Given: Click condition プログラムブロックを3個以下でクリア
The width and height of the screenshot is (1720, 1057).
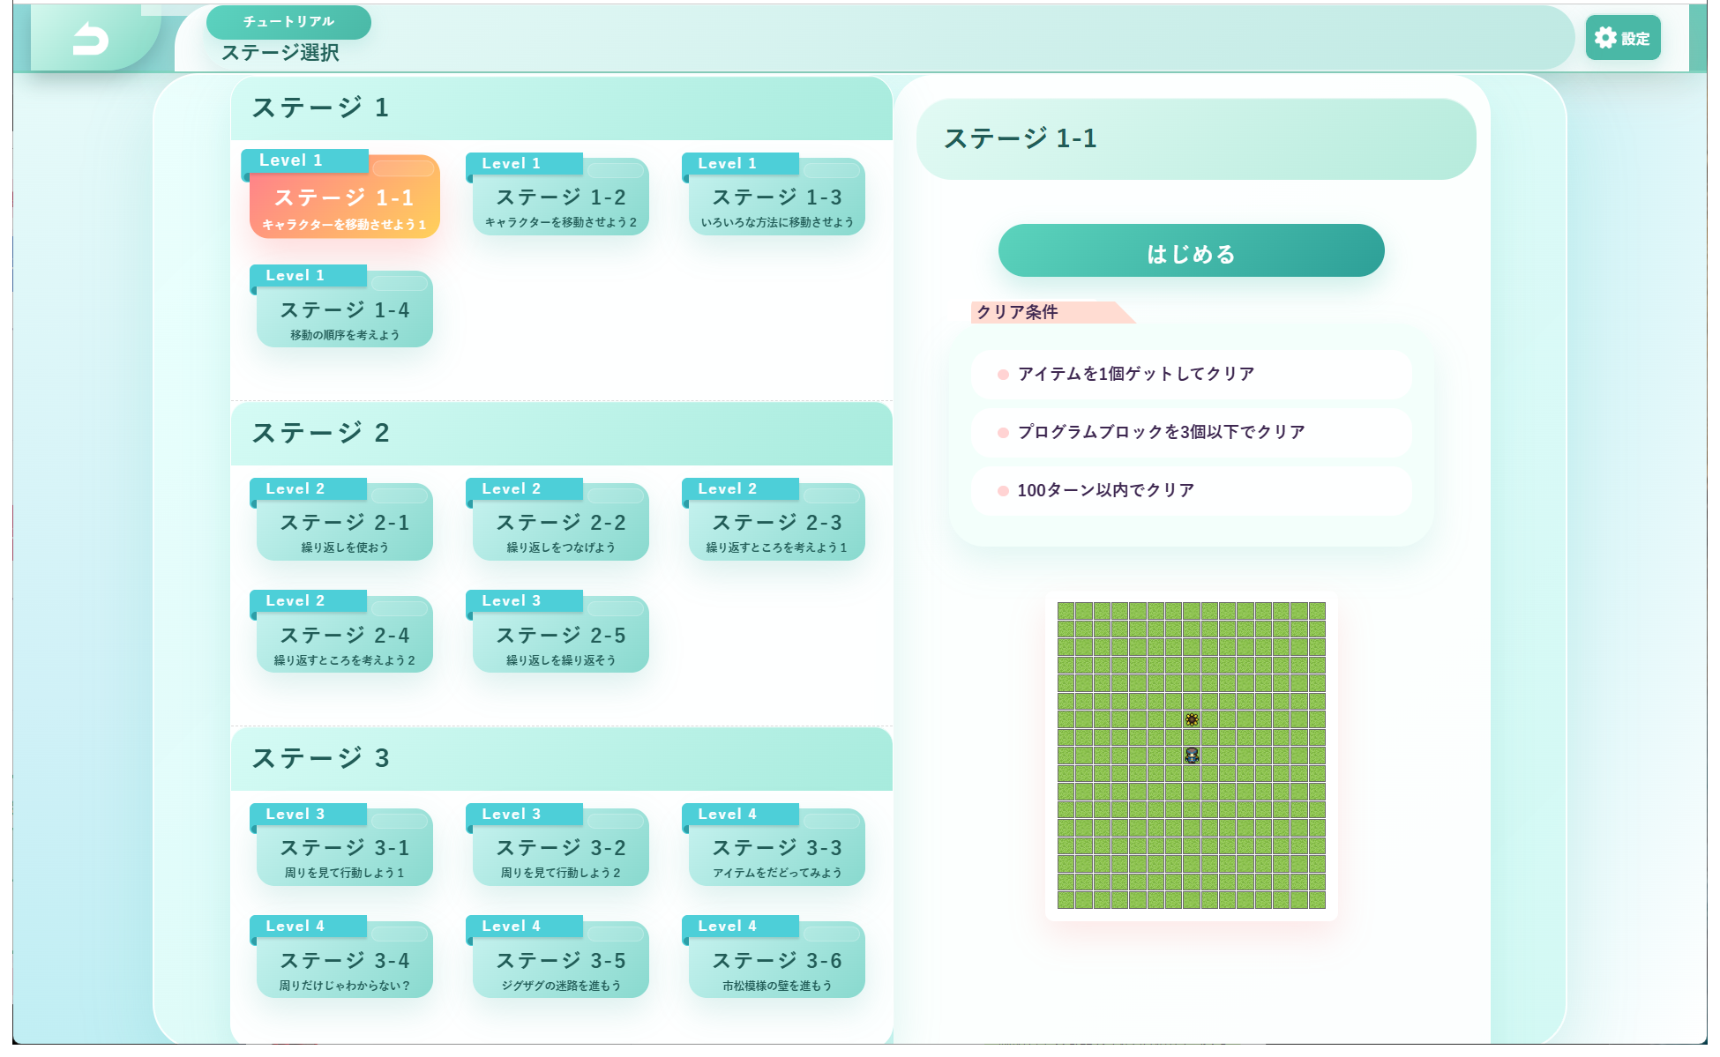Looking at the screenshot, I should [x=1192, y=433].
